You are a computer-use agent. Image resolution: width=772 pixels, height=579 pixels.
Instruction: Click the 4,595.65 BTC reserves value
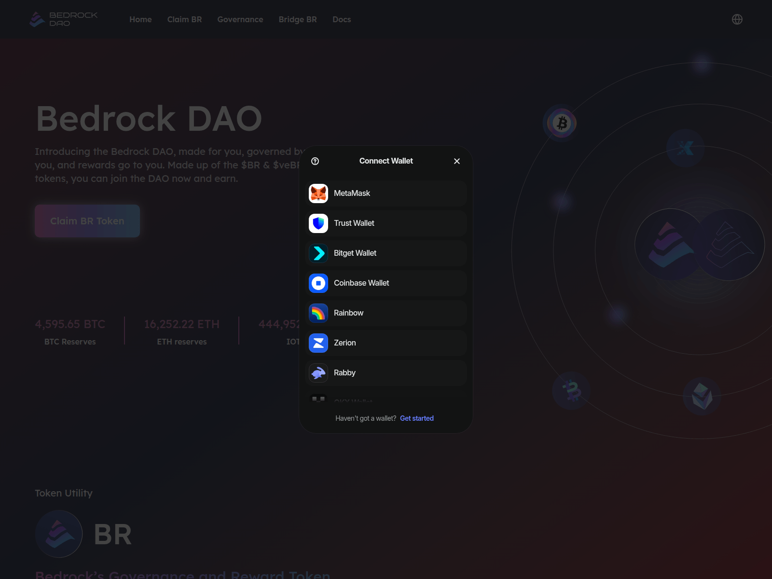70,324
